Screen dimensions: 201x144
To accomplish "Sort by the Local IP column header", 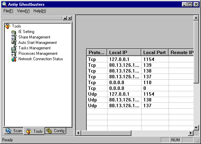I will click(x=124, y=52).
